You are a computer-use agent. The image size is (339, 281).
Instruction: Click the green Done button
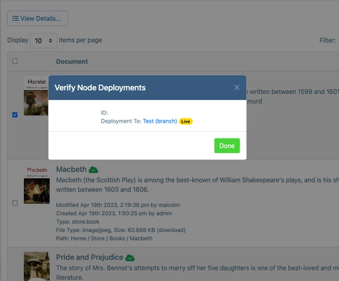(x=227, y=146)
